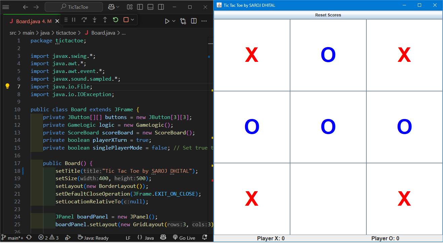Open the notifications bell in the status bar
The height and width of the screenshot is (243, 443).
coord(204,238)
